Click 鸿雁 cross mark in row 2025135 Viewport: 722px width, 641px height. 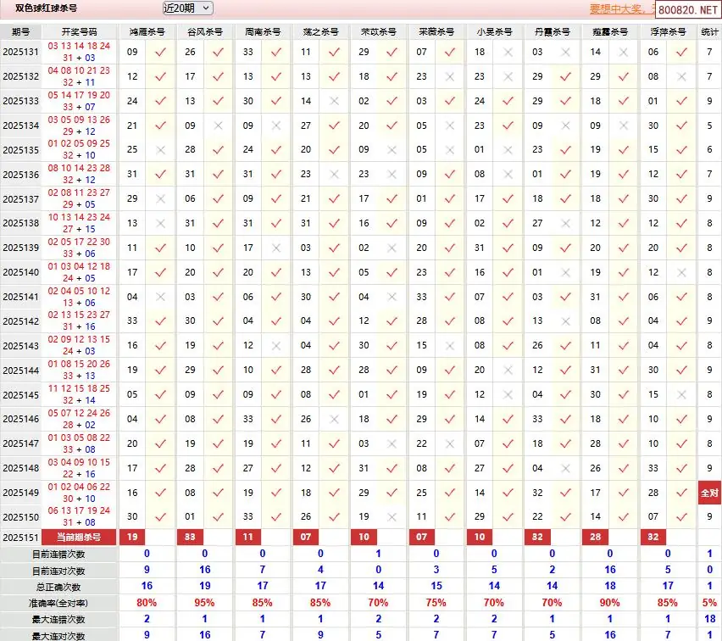coord(161,150)
